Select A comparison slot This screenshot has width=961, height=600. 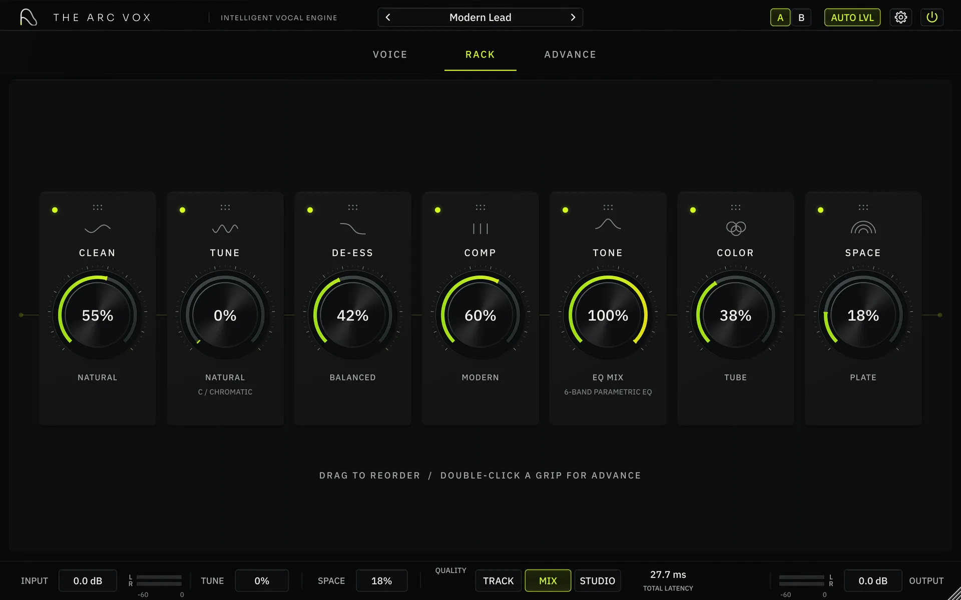click(780, 17)
